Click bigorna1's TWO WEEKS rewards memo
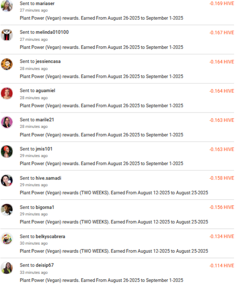This screenshot has height=286, width=235. click(x=114, y=222)
